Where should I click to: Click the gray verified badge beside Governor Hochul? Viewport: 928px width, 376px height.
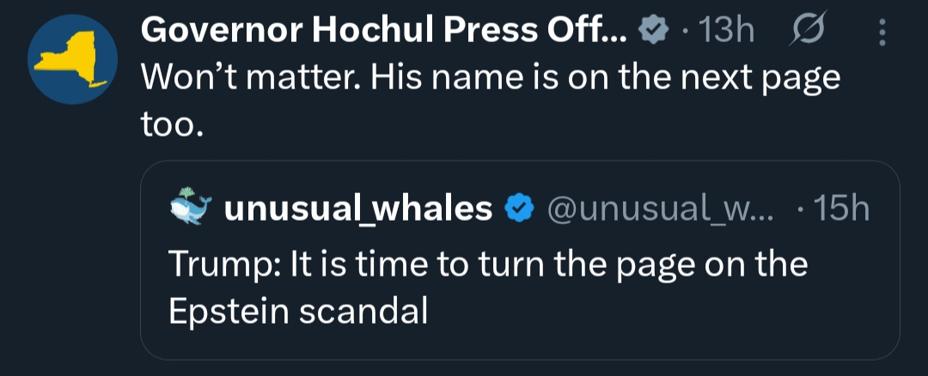coord(656,32)
